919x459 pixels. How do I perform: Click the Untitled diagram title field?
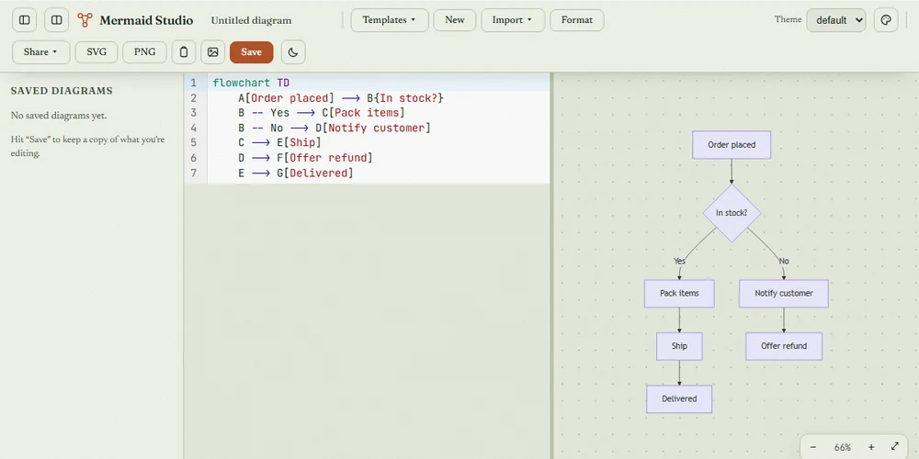click(252, 20)
